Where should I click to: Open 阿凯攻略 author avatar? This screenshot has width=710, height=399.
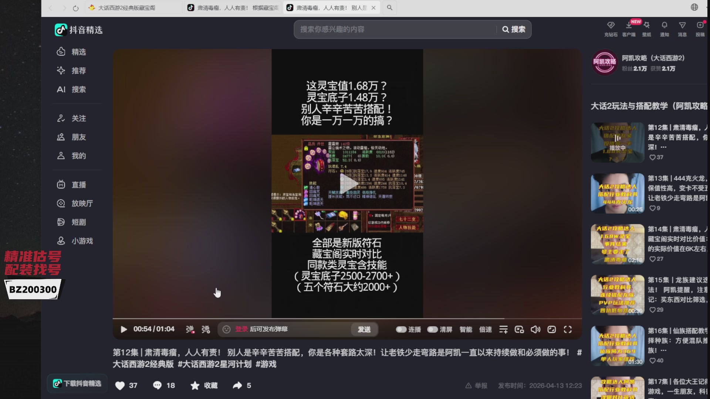(605, 62)
